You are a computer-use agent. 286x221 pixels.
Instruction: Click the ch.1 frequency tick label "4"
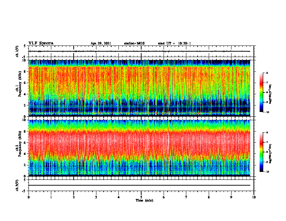[x=25, y=94]
